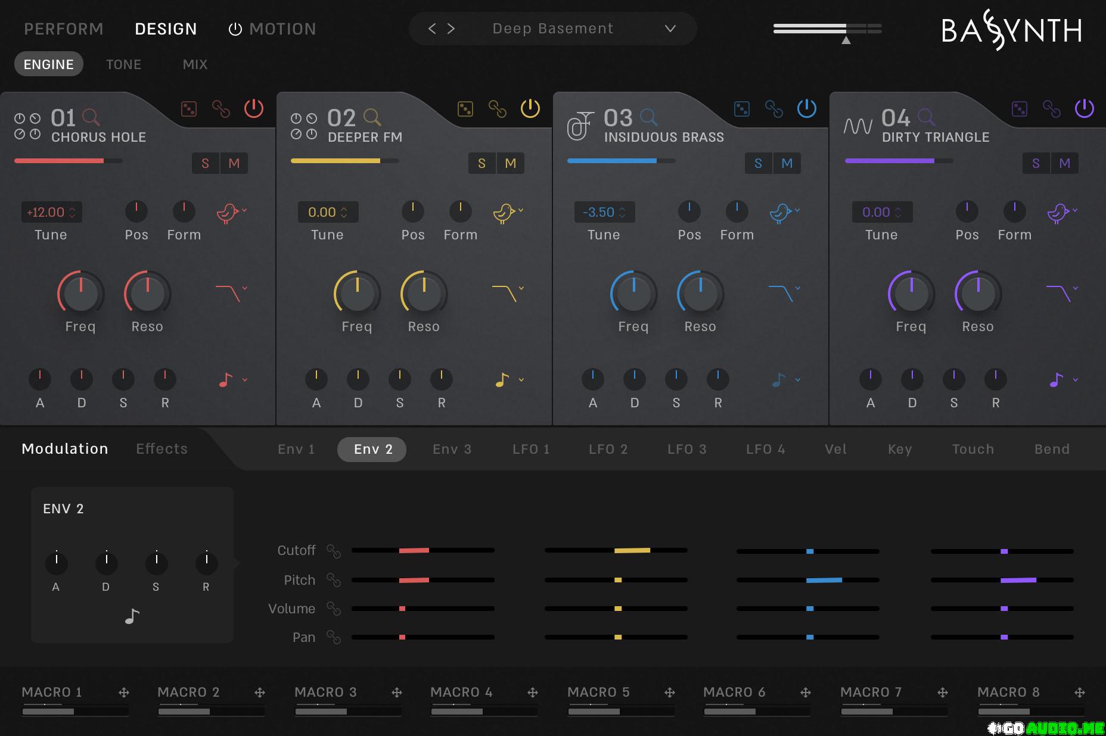Open the TONE sub-tab
Screen dimensions: 1106x736
click(x=124, y=64)
